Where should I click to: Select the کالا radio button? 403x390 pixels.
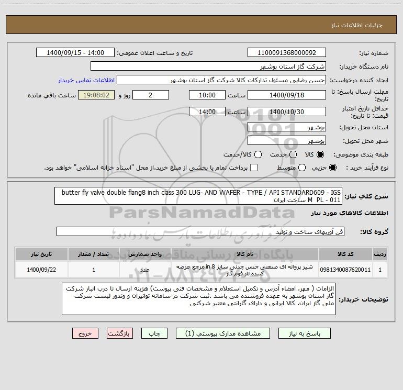pyautogui.click(x=320, y=154)
